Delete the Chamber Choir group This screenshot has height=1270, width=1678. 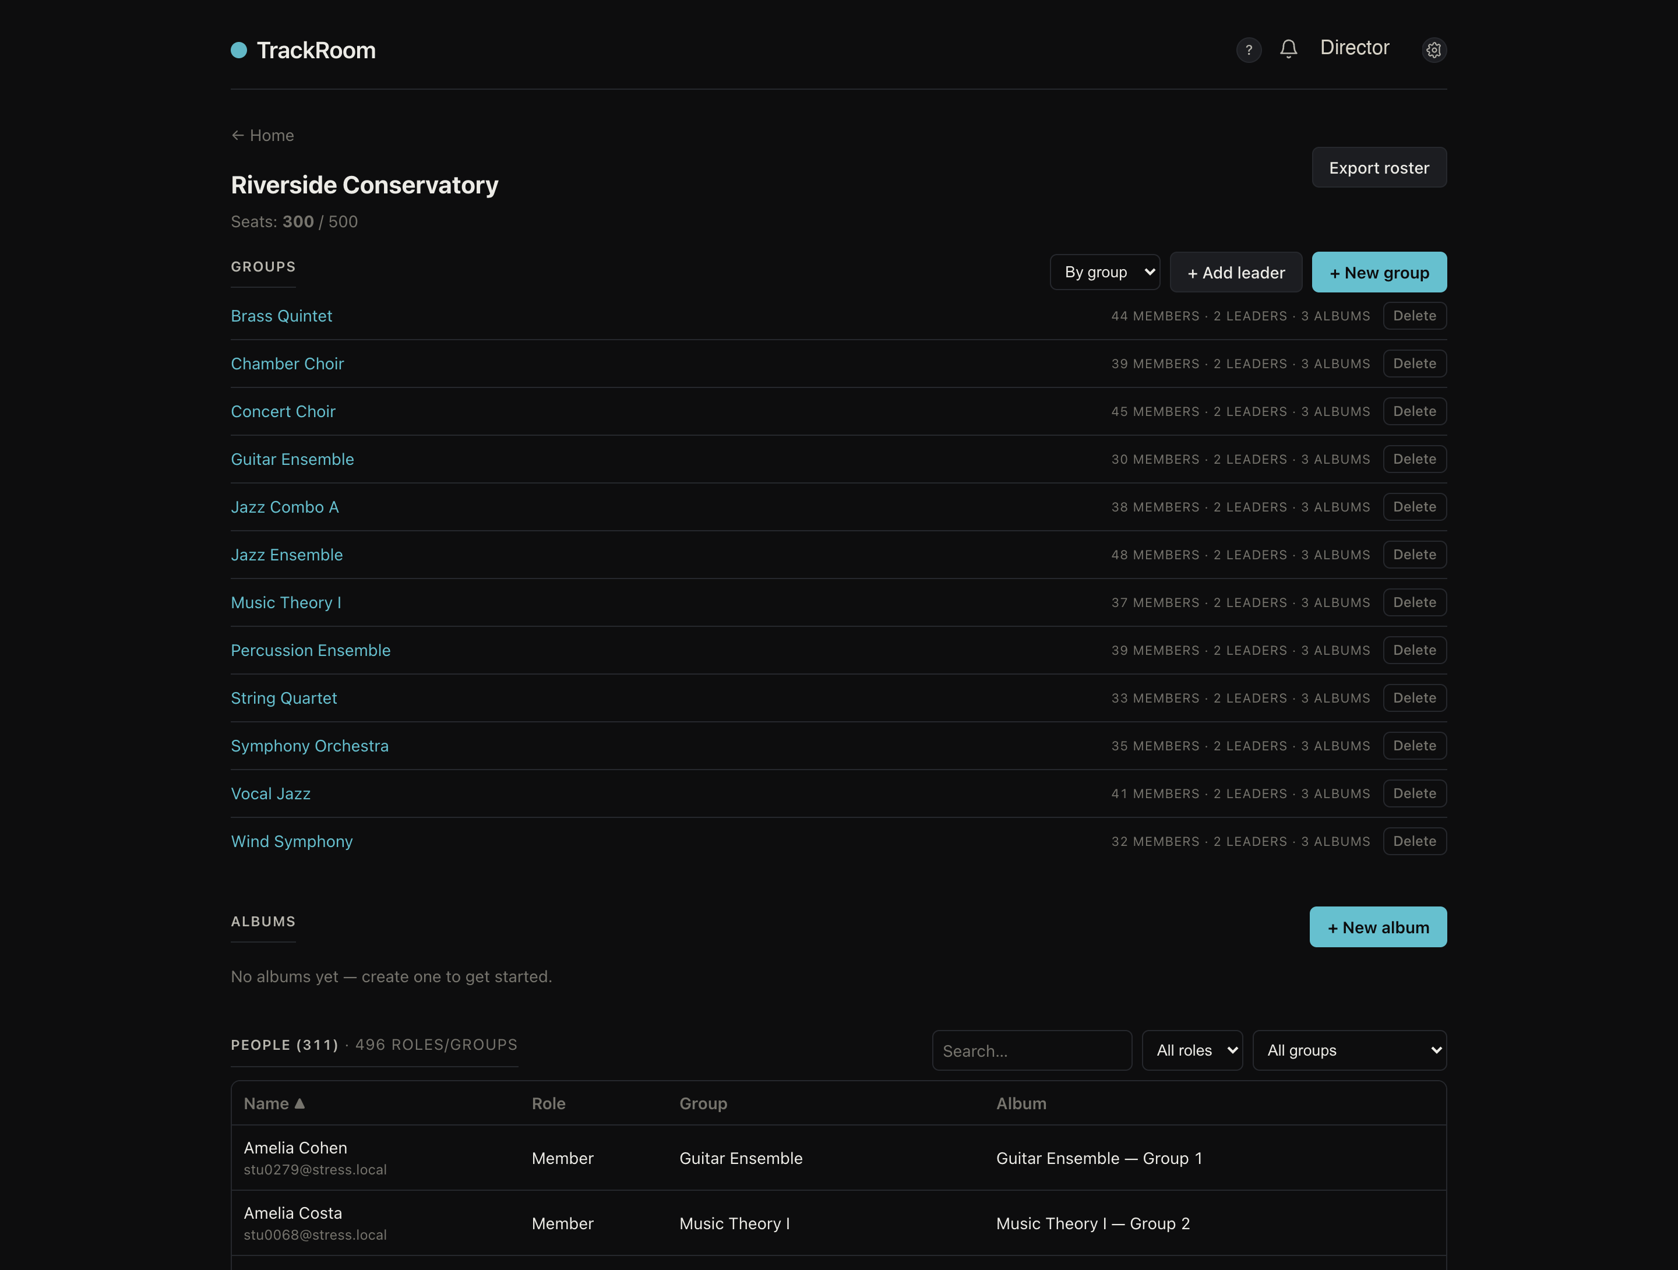1414,364
